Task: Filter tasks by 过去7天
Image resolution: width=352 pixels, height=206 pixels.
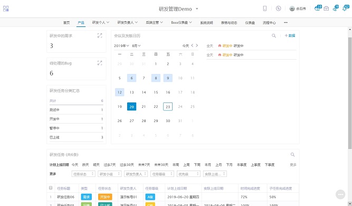Action: pos(110,165)
